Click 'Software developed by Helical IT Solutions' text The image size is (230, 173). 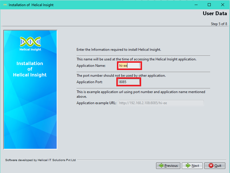click(x=41, y=160)
